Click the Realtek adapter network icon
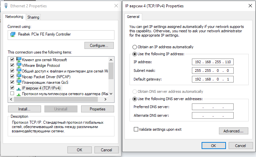The height and width of the screenshot is (157, 256). (x=13, y=34)
